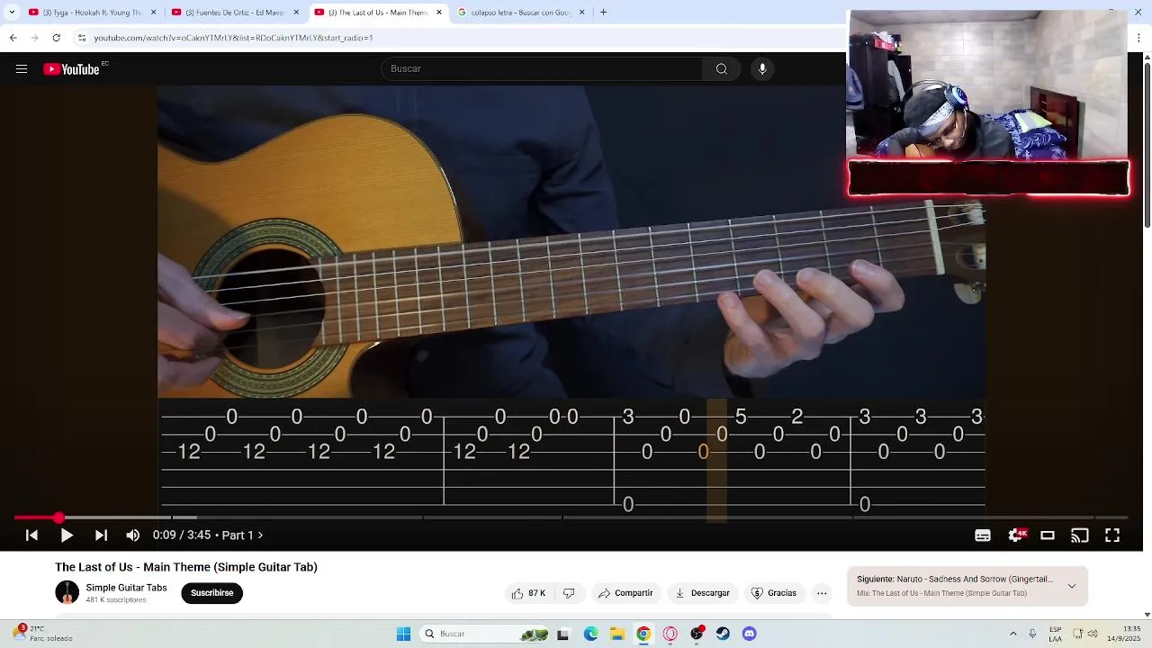Image resolution: width=1152 pixels, height=648 pixels.
Task: View site information icon in address bar
Action: click(x=82, y=38)
